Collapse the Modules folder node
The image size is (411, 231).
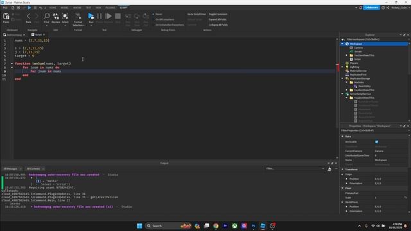pos(347,82)
